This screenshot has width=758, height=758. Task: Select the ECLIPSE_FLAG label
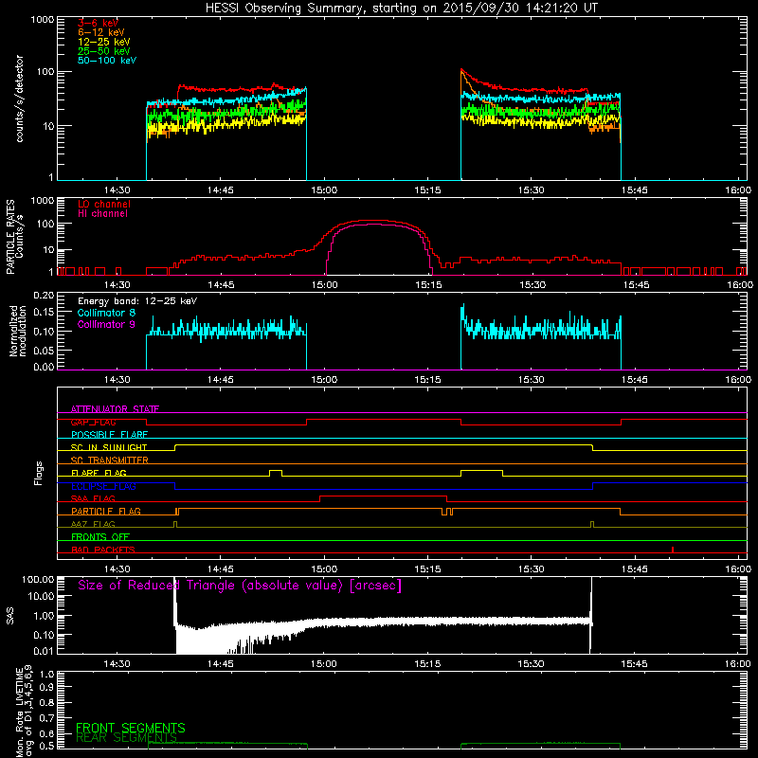103,486
